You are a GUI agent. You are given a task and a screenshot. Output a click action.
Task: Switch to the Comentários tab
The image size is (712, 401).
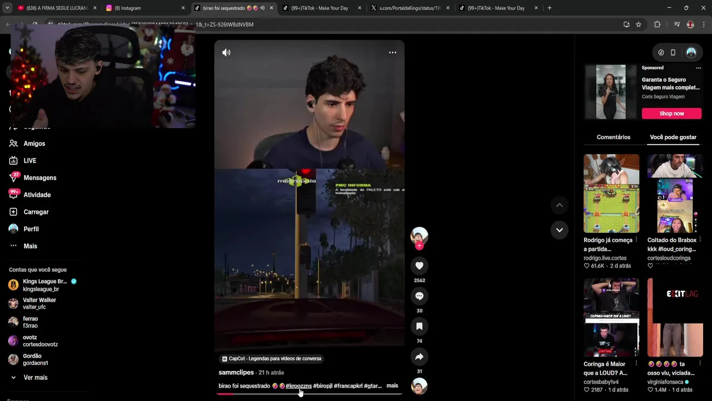pos(614,137)
